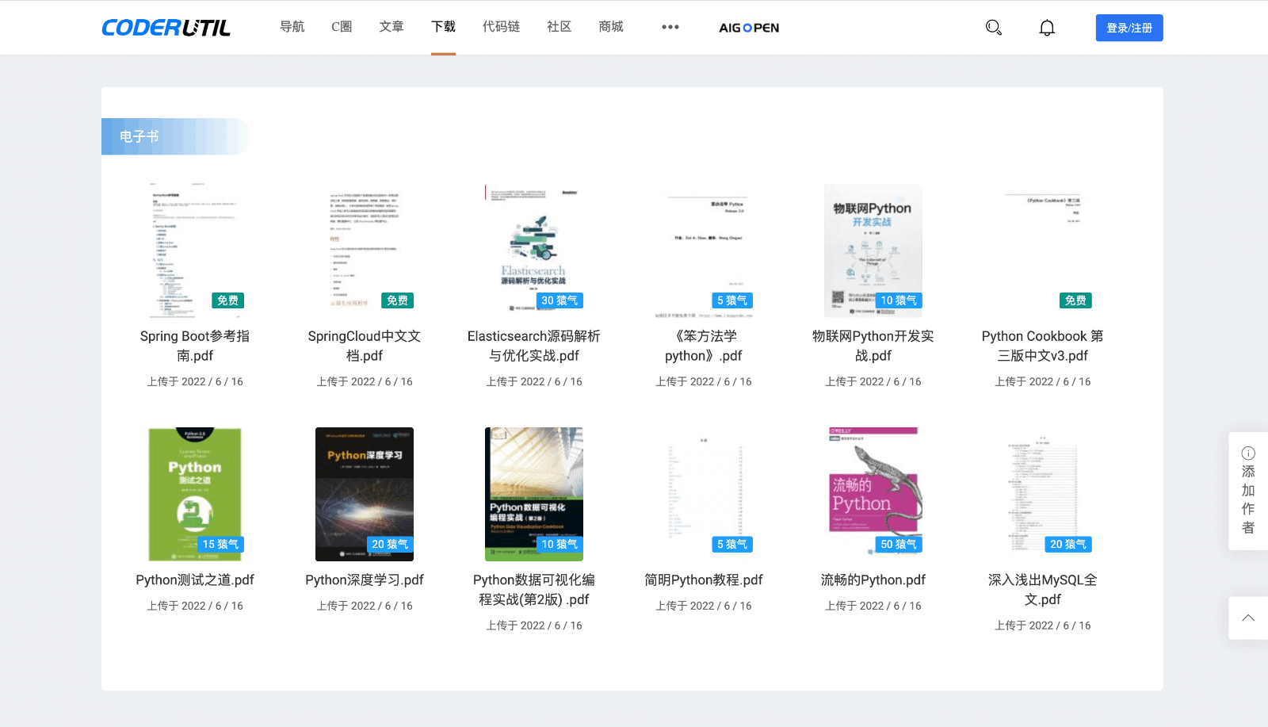Go to the C圈 menu item
The image size is (1268, 727).
pyautogui.click(x=342, y=27)
